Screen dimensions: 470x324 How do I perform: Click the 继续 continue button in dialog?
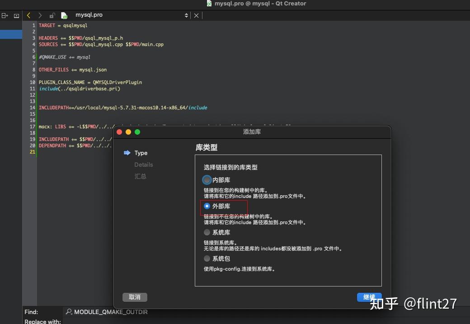pos(369,297)
